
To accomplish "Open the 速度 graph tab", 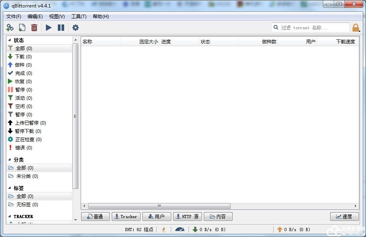I will pyautogui.click(x=344, y=216).
